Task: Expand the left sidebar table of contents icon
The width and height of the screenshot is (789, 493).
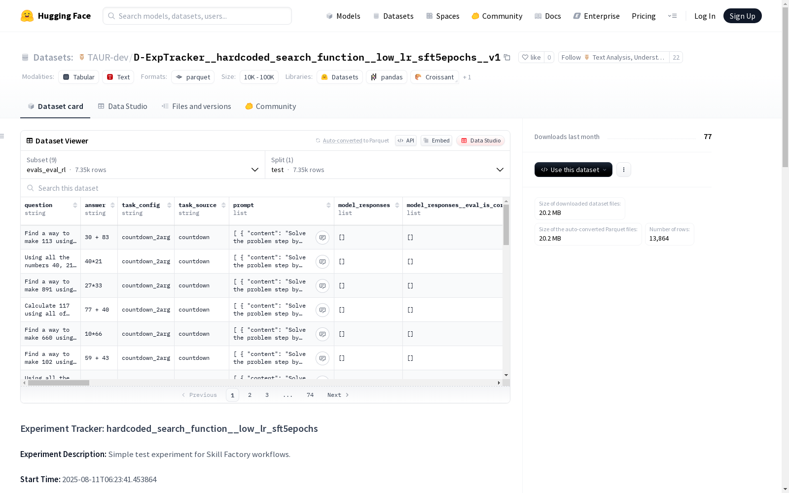Action: (2, 136)
